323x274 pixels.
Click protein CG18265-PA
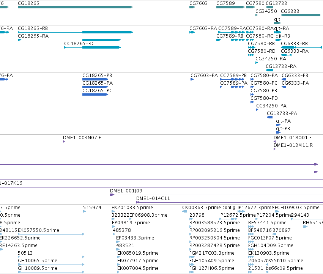pos(95,87)
